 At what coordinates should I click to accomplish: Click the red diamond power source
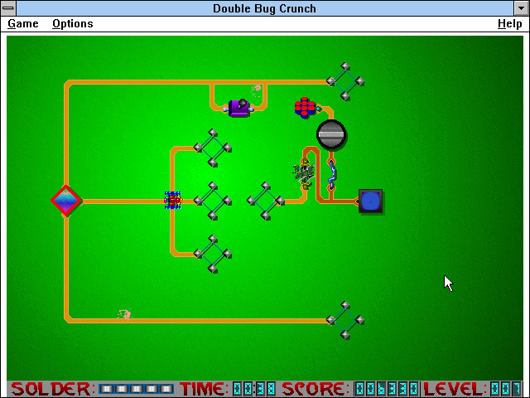[x=66, y=201]
